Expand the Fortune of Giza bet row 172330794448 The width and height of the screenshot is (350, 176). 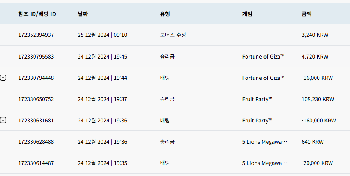click(x=3, y=78)
